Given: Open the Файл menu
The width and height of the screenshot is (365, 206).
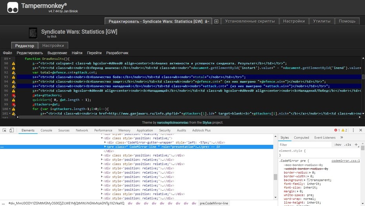Looking at the screenshot, I should coord(7,53).
